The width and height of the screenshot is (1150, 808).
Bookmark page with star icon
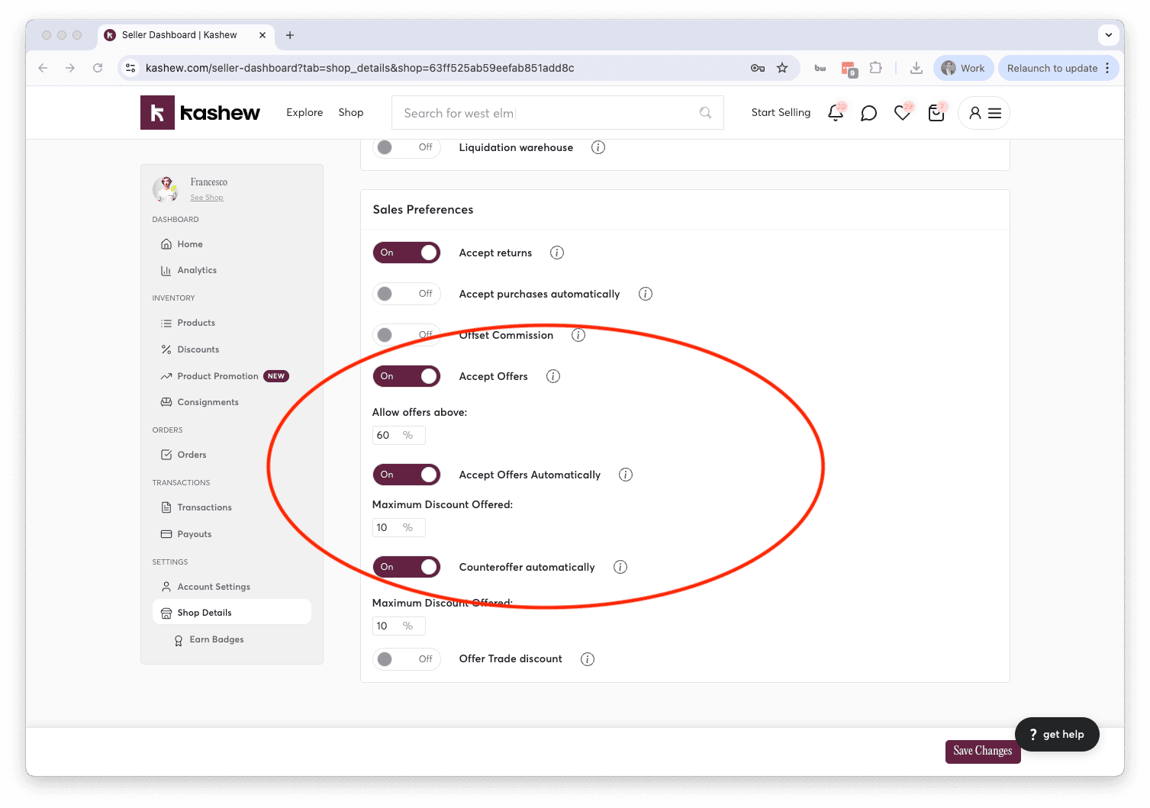(782, 68)
